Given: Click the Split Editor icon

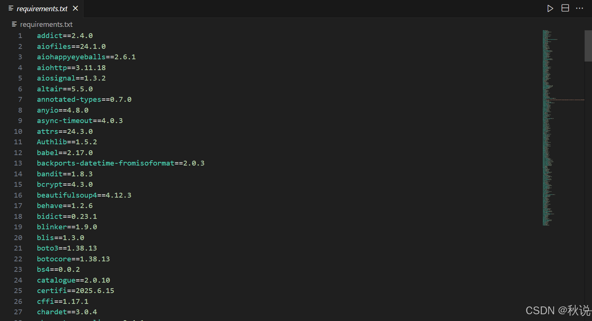Looking at the screenshot, I should pyautogui.click(x=565, y=8).
